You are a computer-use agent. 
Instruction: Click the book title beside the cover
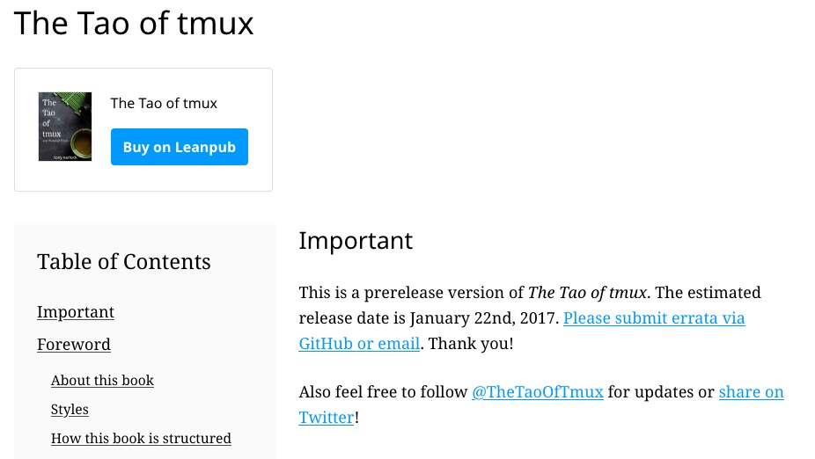pyautogui.click(x=164, y=103)
